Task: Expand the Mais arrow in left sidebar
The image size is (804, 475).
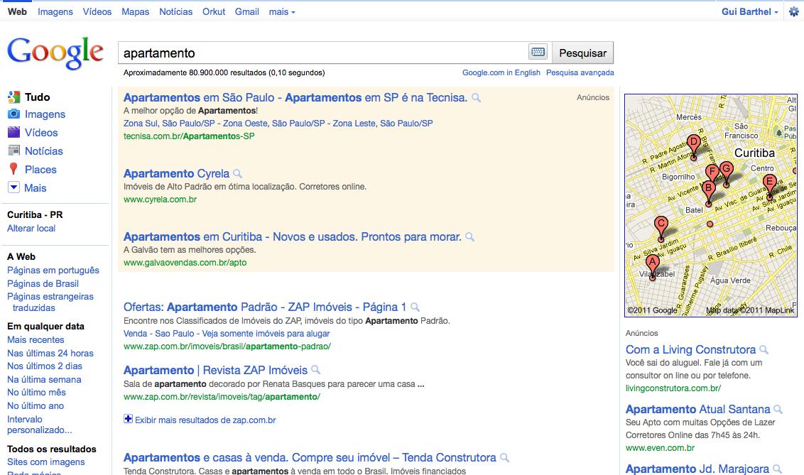Action: 13,187
